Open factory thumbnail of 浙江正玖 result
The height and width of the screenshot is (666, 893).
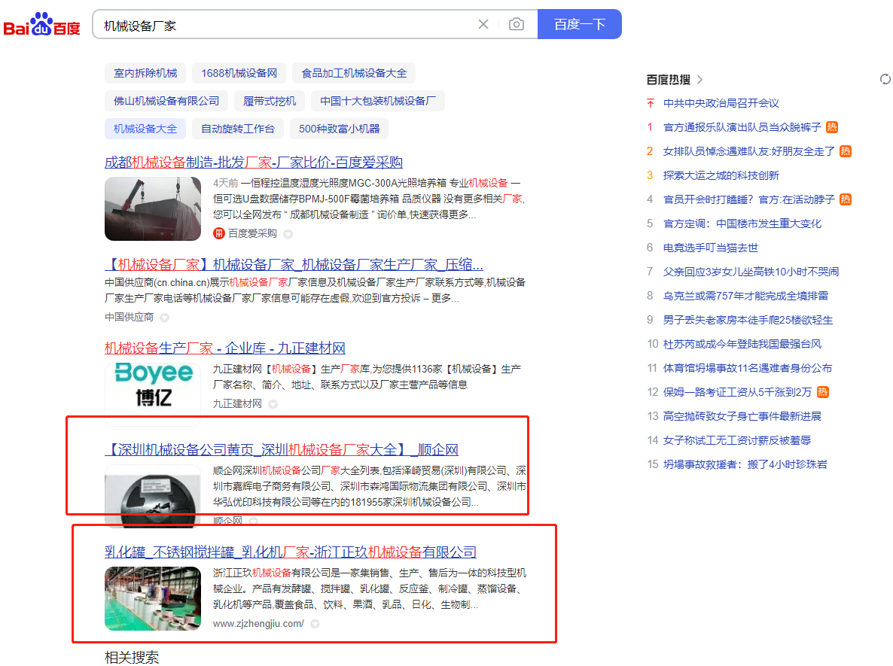coord(153,598)
